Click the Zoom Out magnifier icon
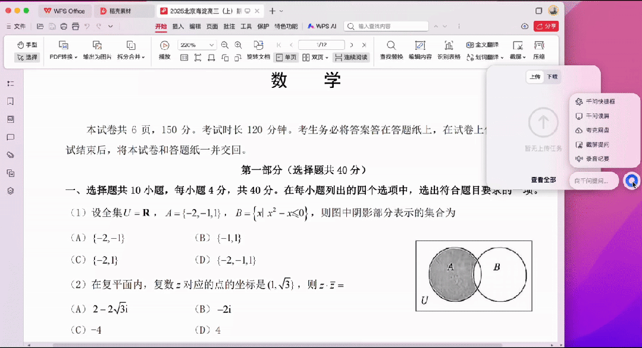Screen dimensions: 642x348 [225, 45]
